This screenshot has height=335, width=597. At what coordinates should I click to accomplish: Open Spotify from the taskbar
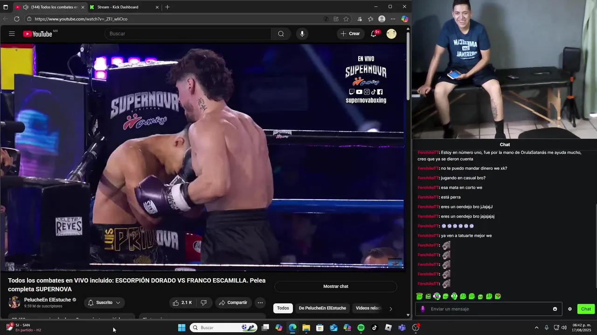click(x=361, y=328)
